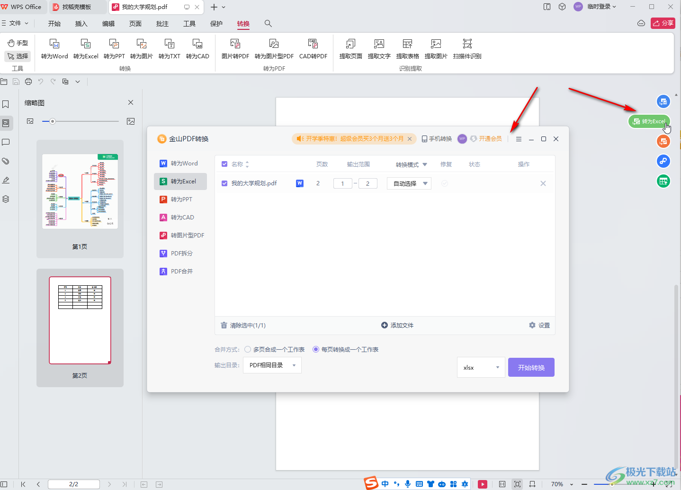Image resolution: width=681 pixels, height=490 pixels.
Task: Click the orange floating convert icon
Action: coord(663,141)
